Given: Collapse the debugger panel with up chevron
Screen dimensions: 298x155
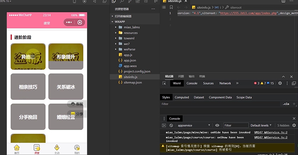Looking at the screenshot, I should click(x=284, y=77).
